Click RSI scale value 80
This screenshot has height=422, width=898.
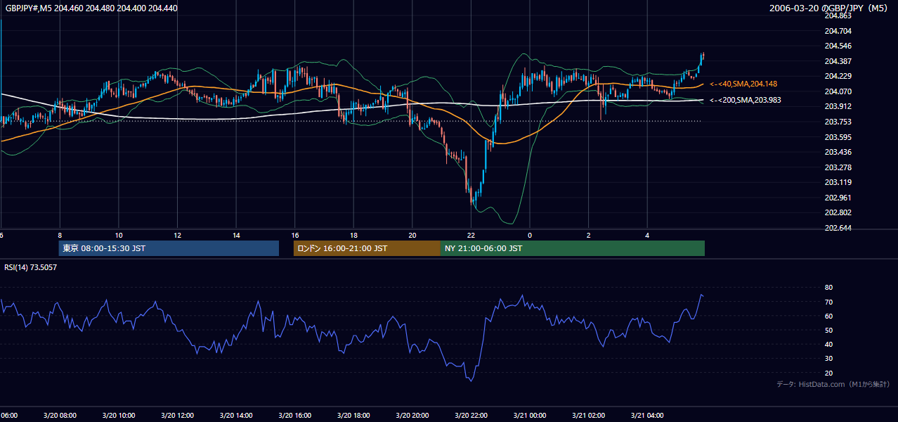click(x=828, y=288)
